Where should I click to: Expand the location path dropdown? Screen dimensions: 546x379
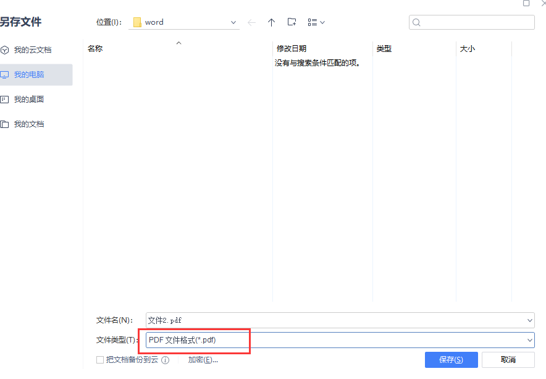click(x=233, y=22)
